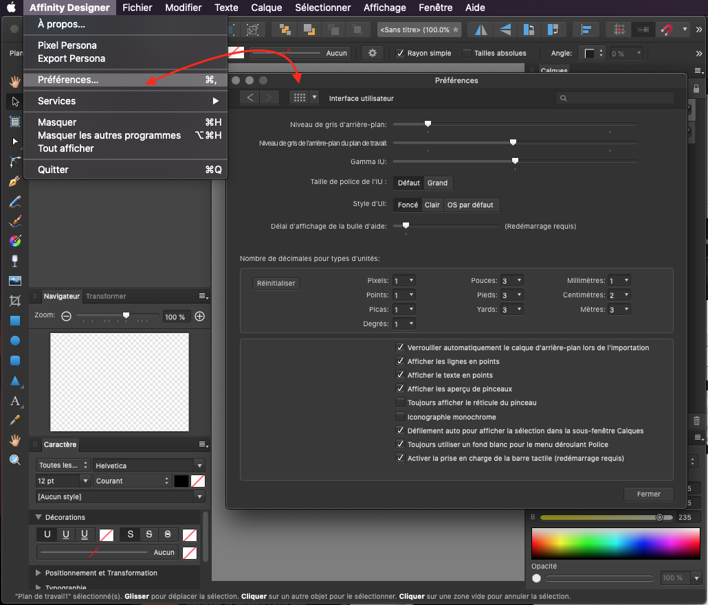Image resolution: width=708 pixels, height=605 pixels.
Task: Adjust Niveau de gris d'arrière-plan slider
Action: pyautogui.click(x=428, y=123)
